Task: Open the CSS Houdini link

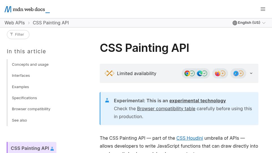Action: click(190, 138)
